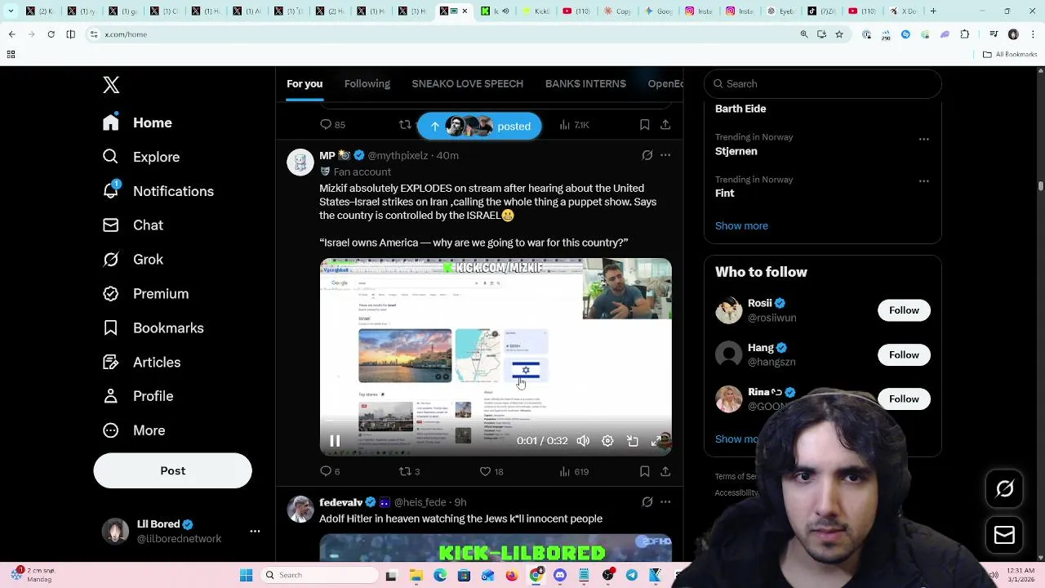This screenshot has height=588, width=1045.
Task: Open the BANKS INTERNS tab
Action: [585, 83]
